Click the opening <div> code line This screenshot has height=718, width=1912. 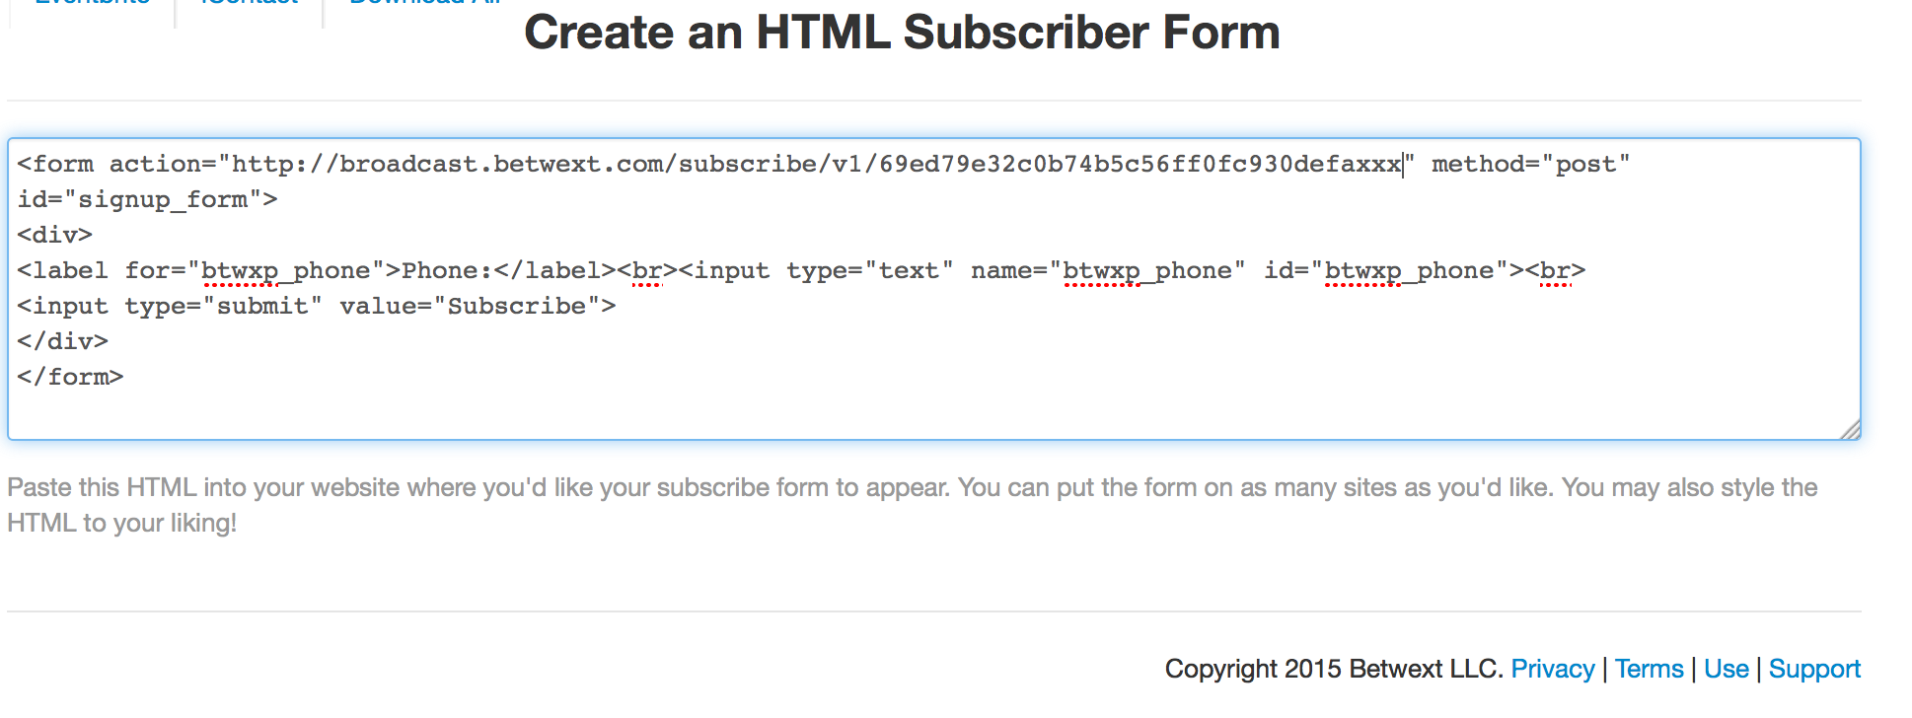[55, 235]
